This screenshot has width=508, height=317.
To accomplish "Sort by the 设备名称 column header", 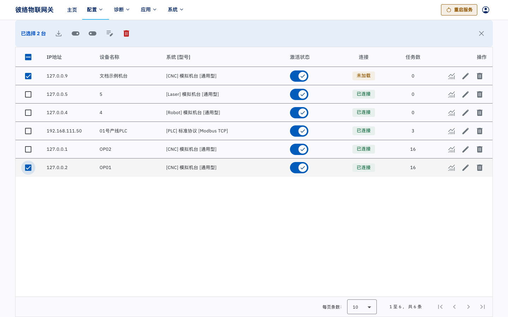I will [x=109, y=57].
